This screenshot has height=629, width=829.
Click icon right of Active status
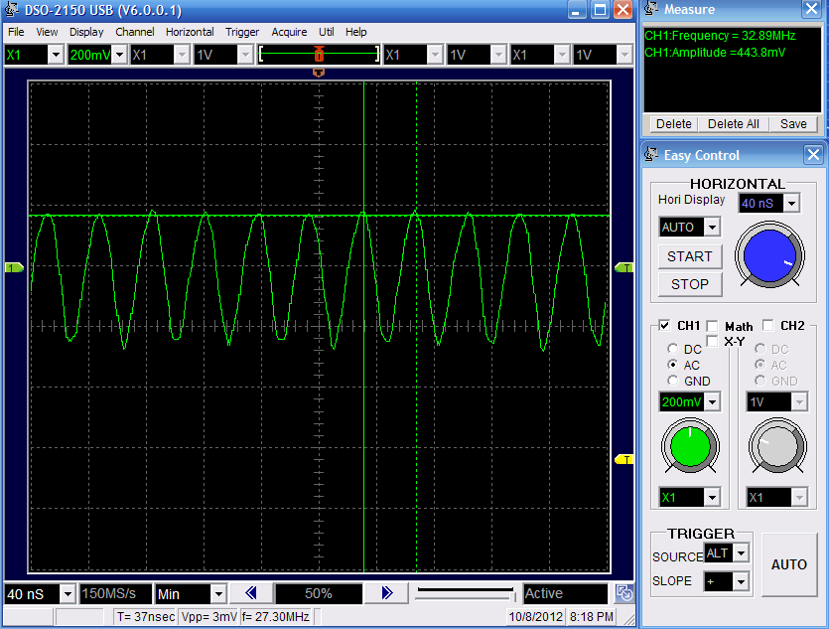point(623,593)
